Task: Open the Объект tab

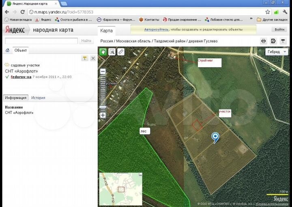Action: [21, 50]
